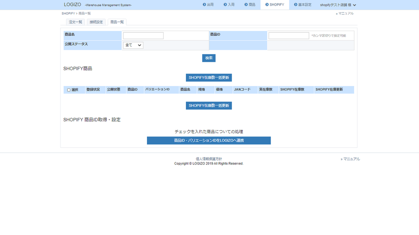Click the チェックを入れた商品についての処理 text

point(209,132)
